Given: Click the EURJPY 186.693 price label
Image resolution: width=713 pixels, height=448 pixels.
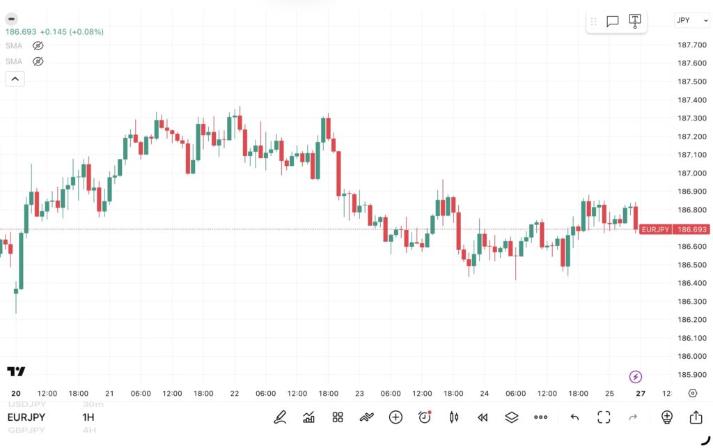Looking at the screenshot, I should (x=673, y=229).
